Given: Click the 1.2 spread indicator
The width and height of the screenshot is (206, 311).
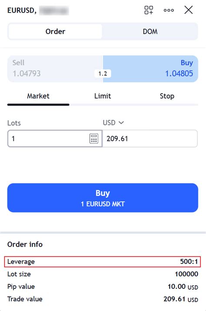Looking at the screenshot, I should click(103, 74).
